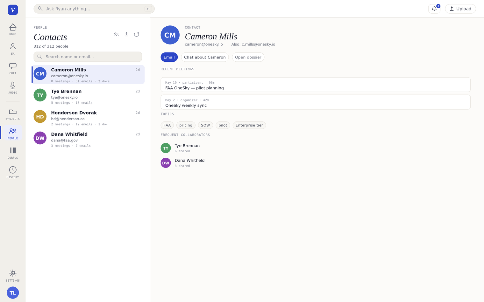
Task: Focus the Ask Ryan anything search
Action: [94, 9]
